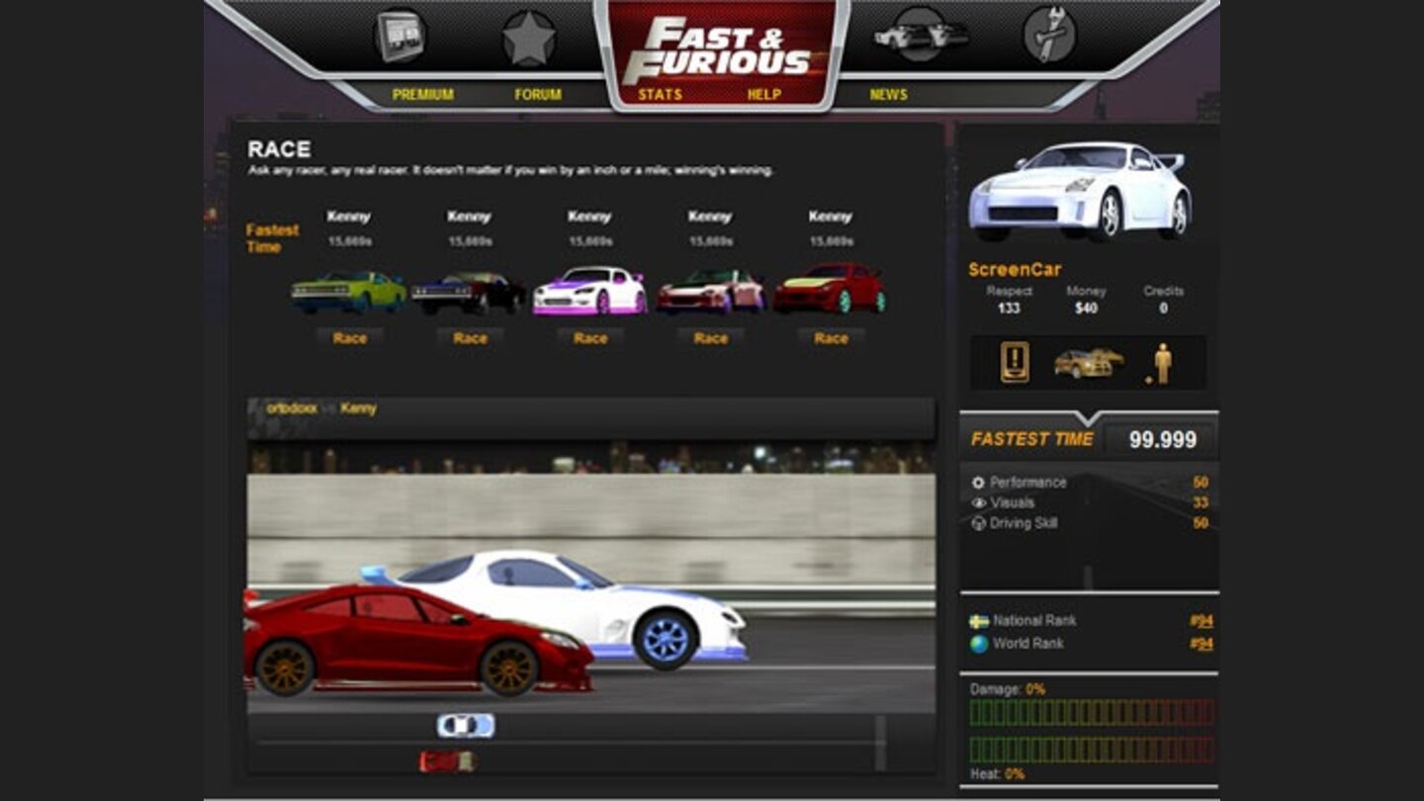Click the Credits value 0
This screenshot has width=1424, height=801.
tap(1163, 309)
